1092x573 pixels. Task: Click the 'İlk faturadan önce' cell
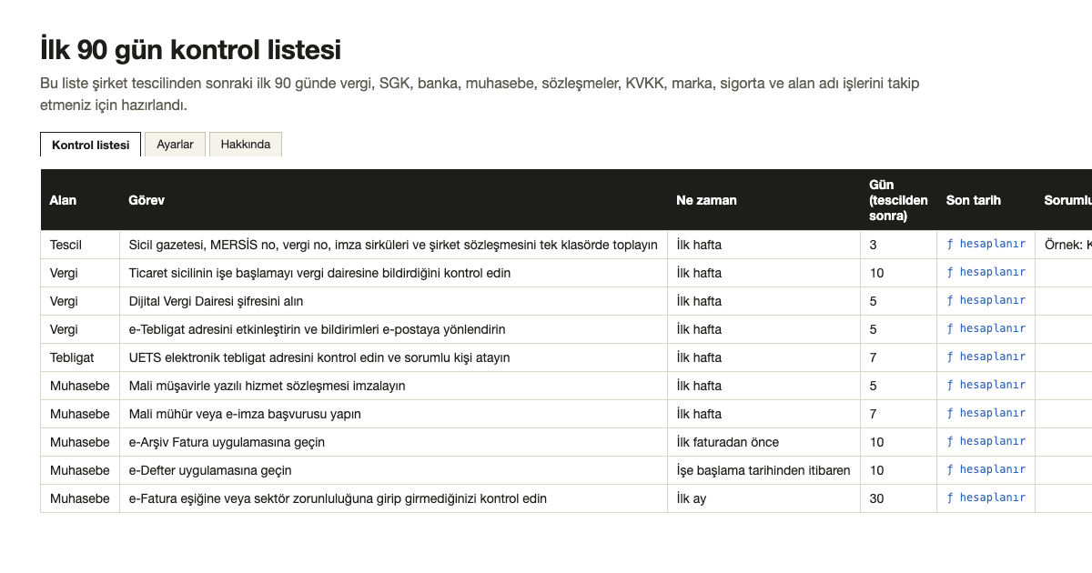click(x=764, y=442)
